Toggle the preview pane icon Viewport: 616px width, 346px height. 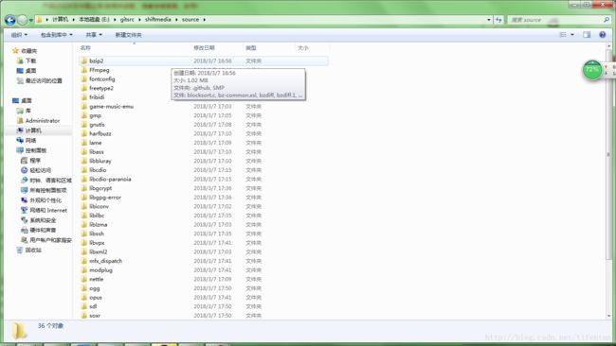(587, 35)
